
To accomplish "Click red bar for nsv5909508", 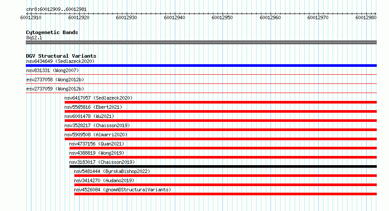I will [x=221, y=139].
